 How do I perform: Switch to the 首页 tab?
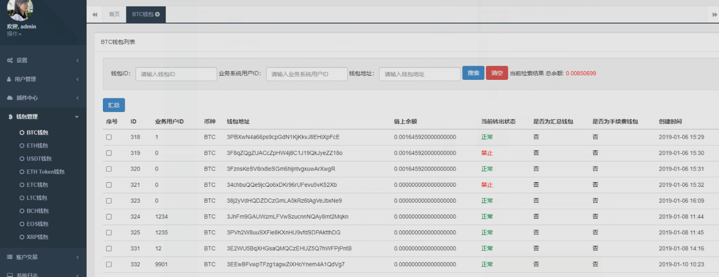click(x=114, y=15)
